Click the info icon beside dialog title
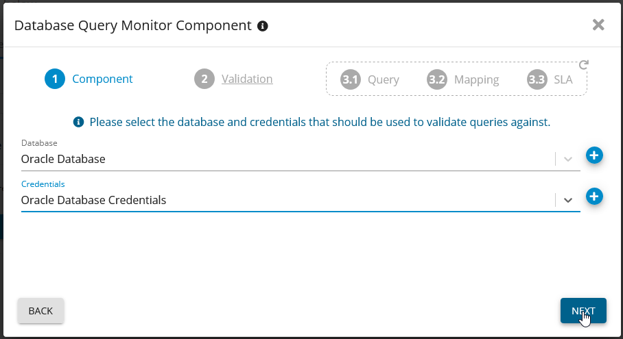623x339 pixels. pos(262,26)
